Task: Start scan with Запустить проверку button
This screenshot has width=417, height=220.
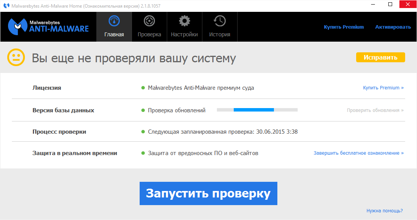Action: [208, 194]
